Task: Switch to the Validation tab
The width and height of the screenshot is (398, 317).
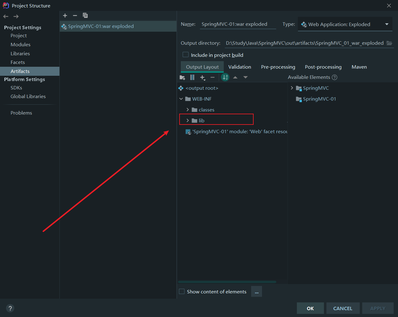Action: pos(240,67)
